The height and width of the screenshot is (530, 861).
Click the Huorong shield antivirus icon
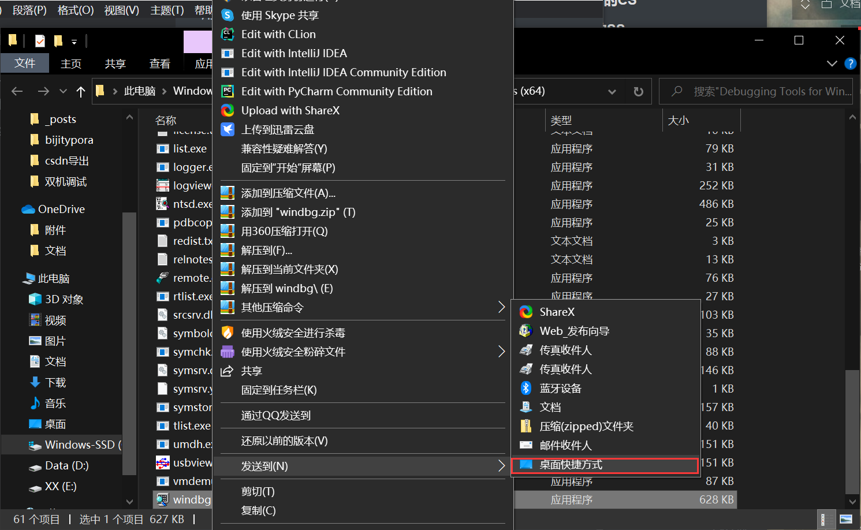click(x=228, y=333)
